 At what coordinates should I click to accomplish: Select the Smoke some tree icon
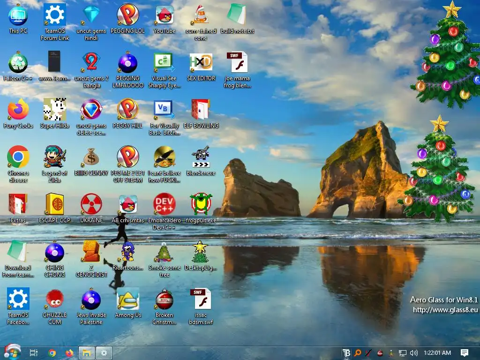coord(165,259)
